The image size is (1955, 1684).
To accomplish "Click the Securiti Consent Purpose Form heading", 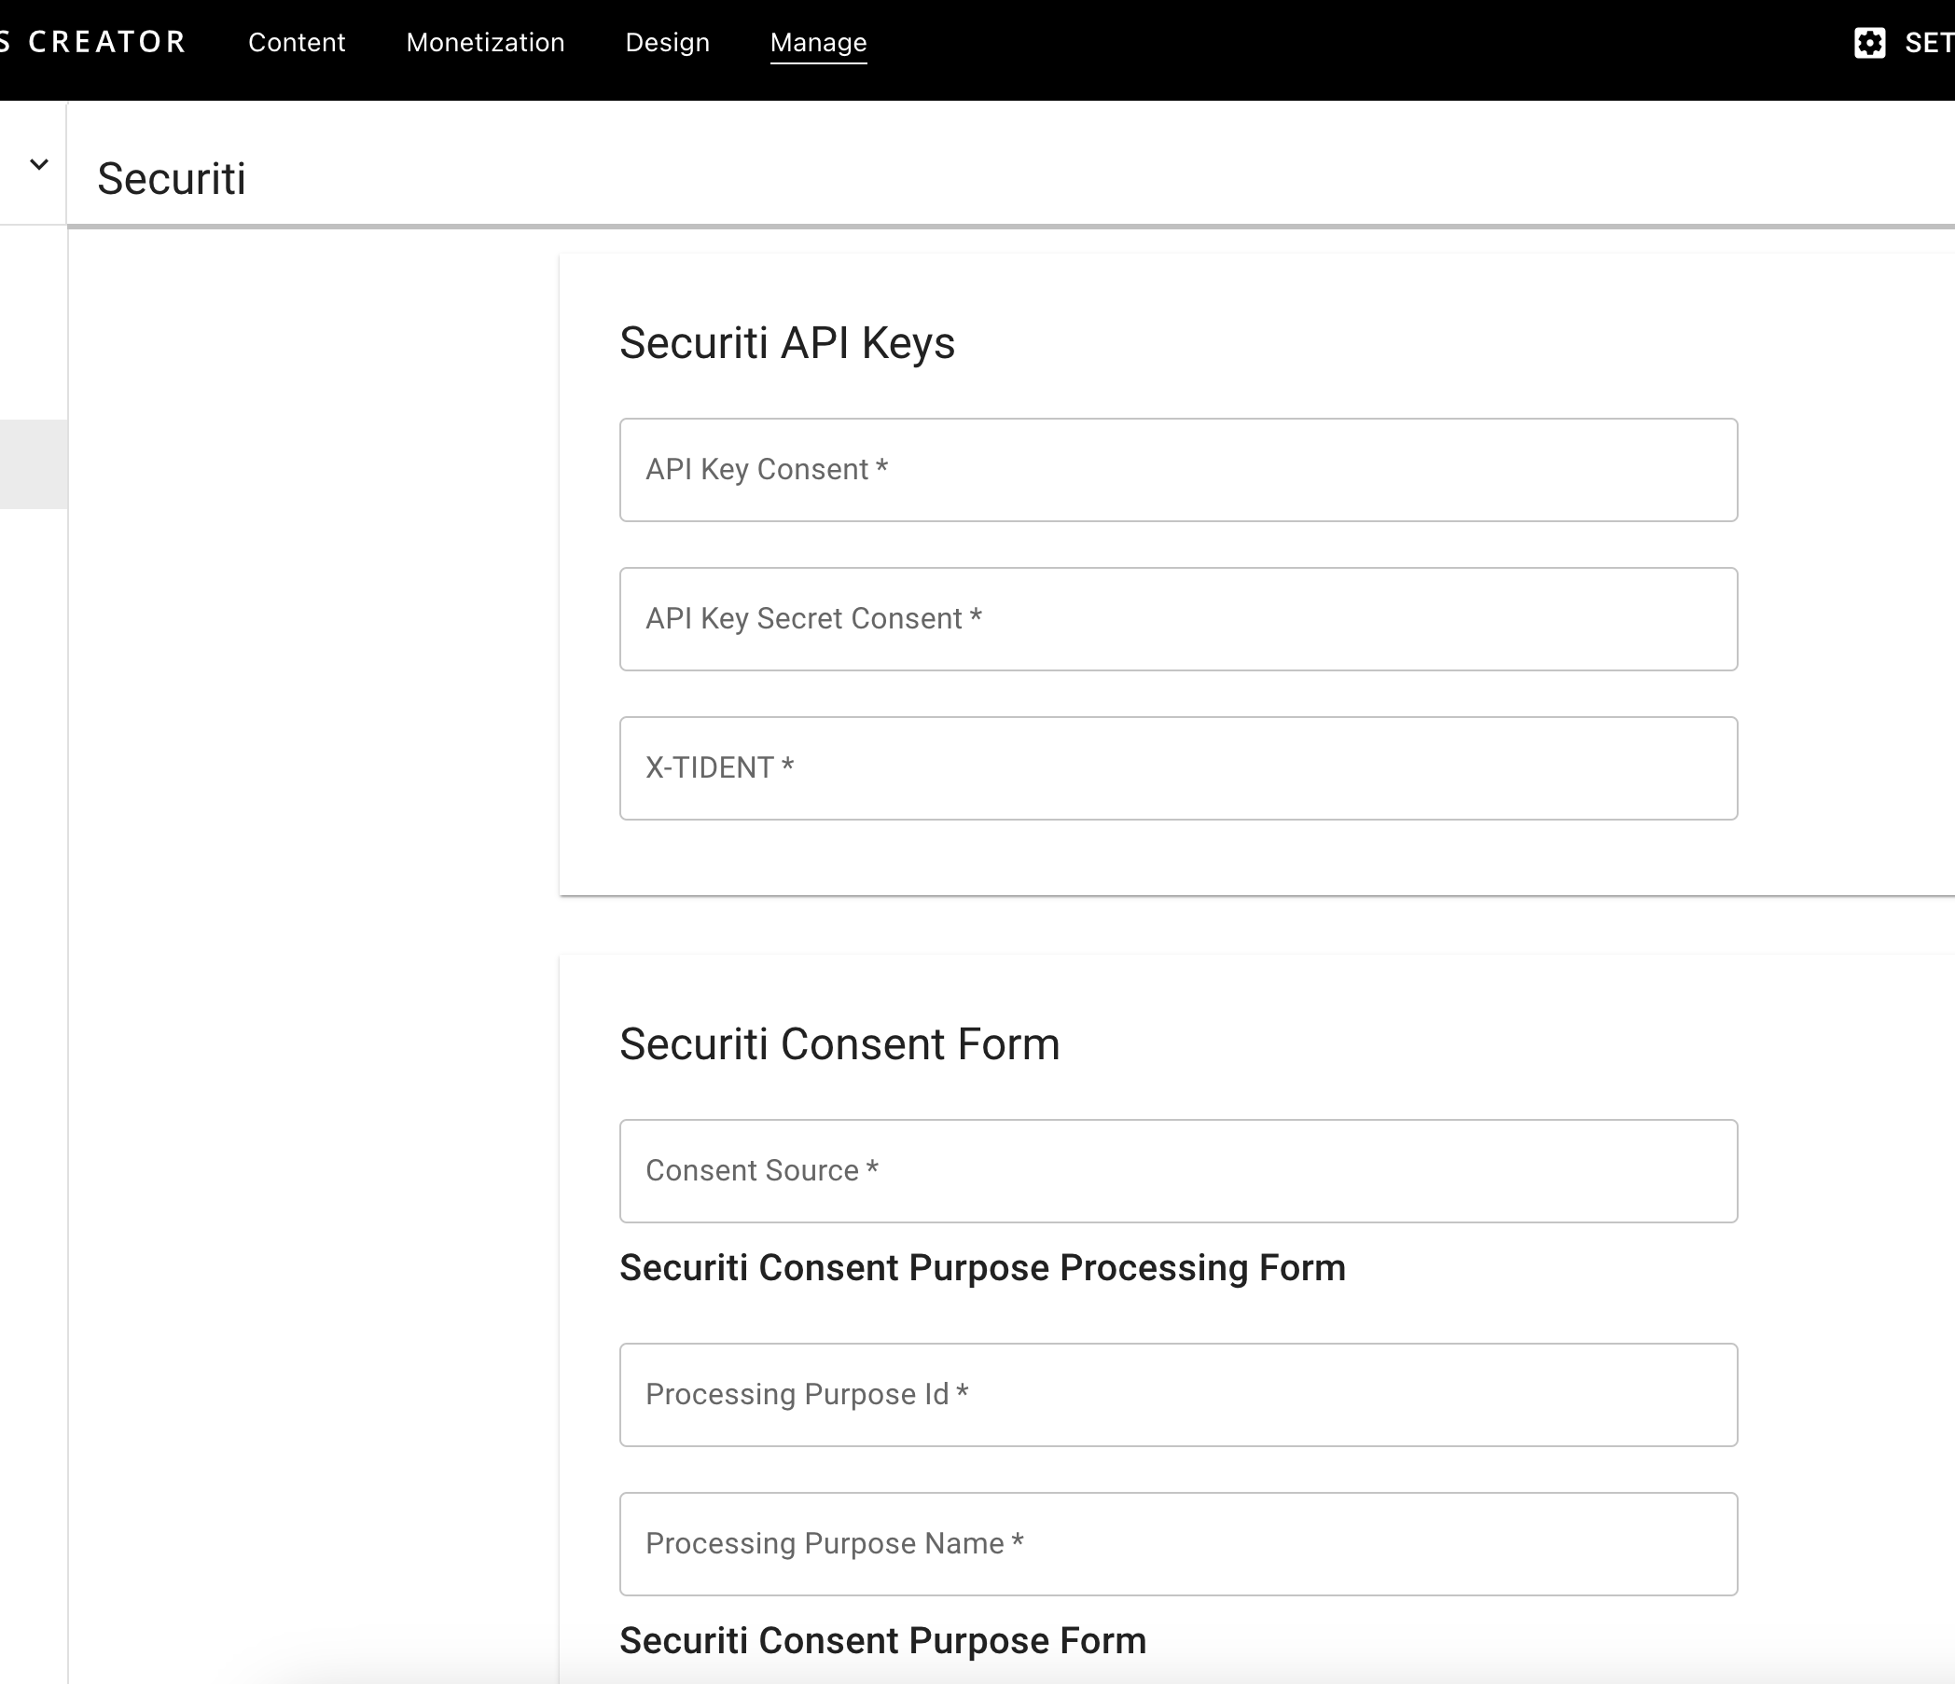I will click(882, 1640).
